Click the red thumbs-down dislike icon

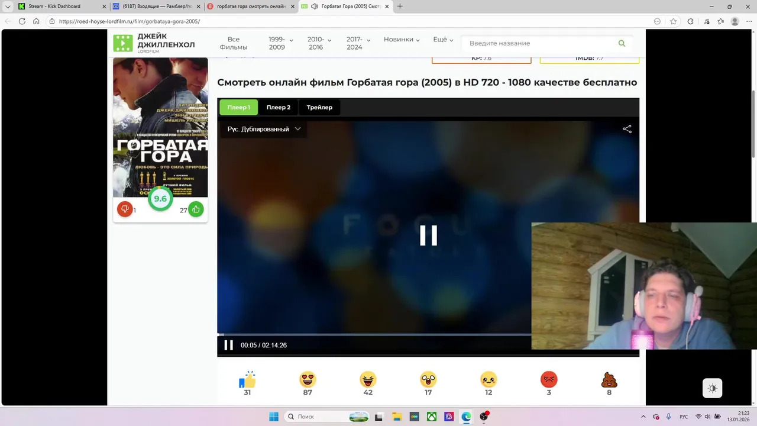125,209
